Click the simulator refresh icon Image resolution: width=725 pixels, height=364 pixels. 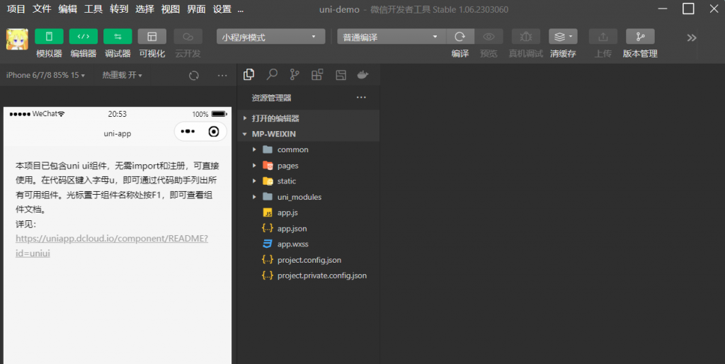coord(194,75)
